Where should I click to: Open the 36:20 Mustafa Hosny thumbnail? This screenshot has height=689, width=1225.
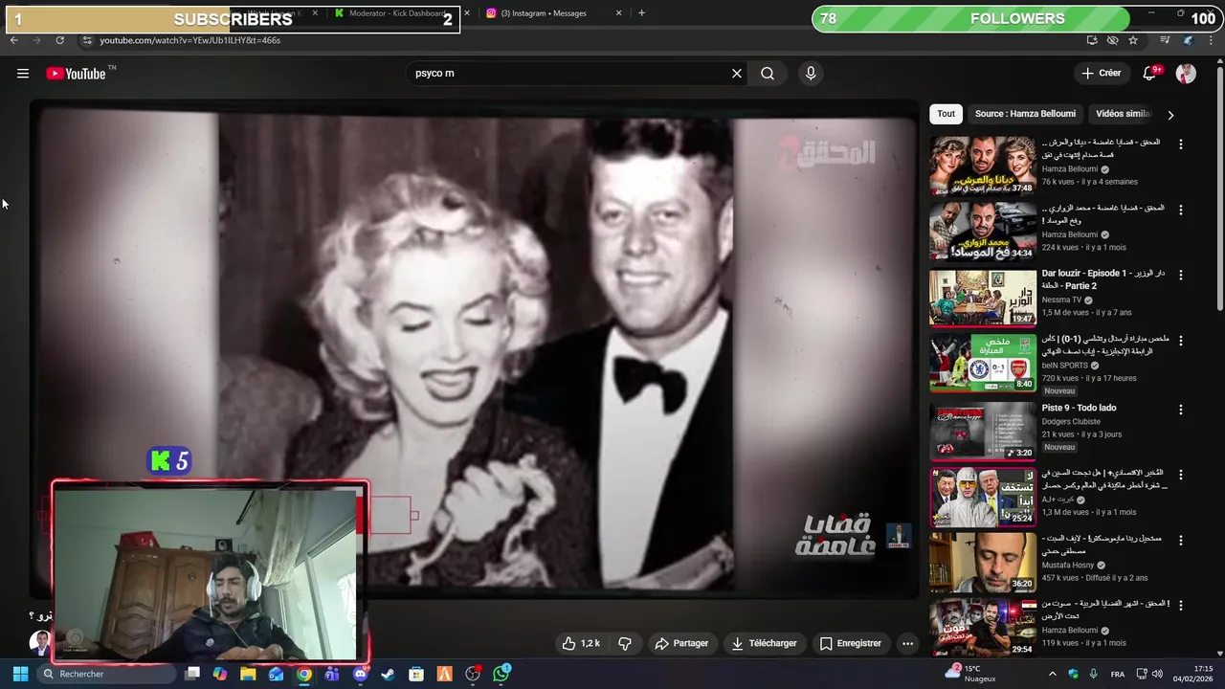tap(983, 562)
